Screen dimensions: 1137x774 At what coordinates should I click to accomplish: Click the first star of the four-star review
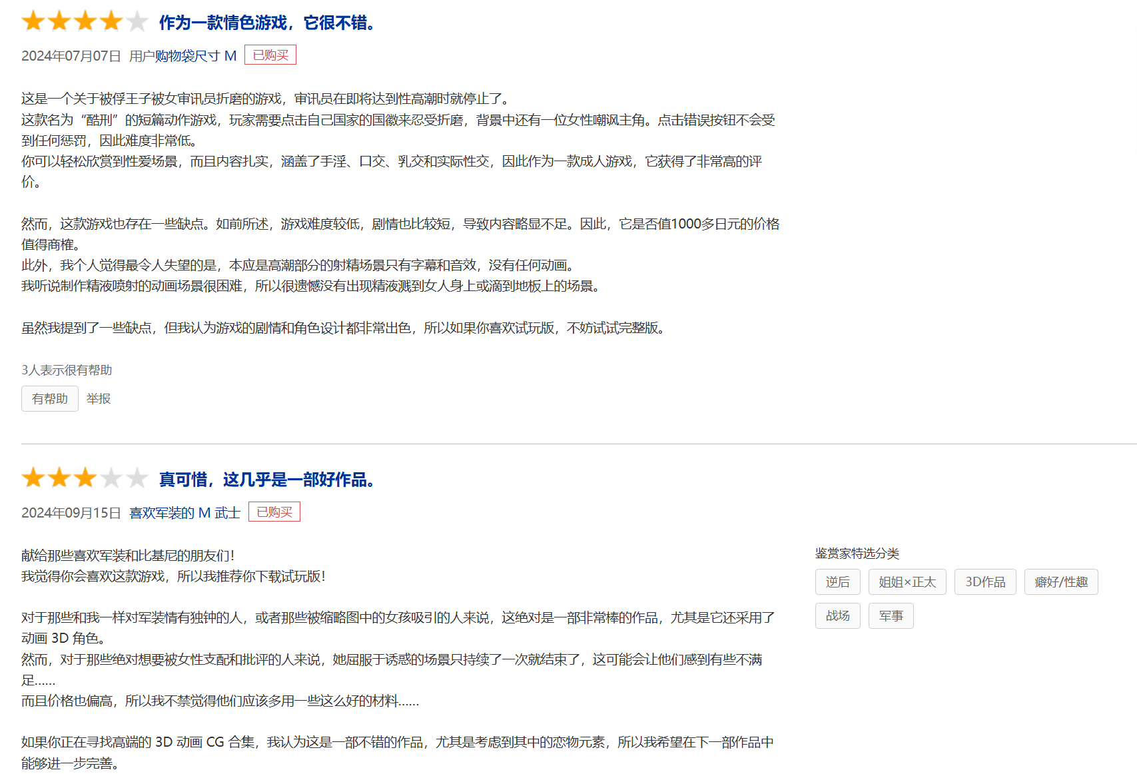click(33, 21)
